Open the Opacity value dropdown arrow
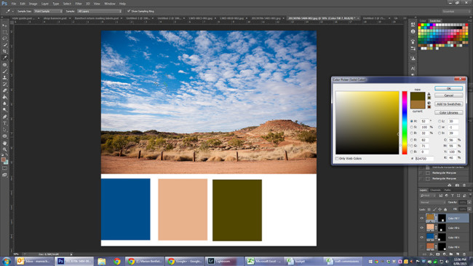The image size is (473, 266). click(x=469, y=202)
